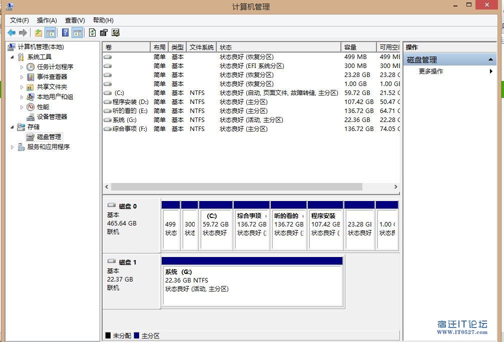
Task: Click the disk settings list toolbar icon
Action: [x=116, y=32]
